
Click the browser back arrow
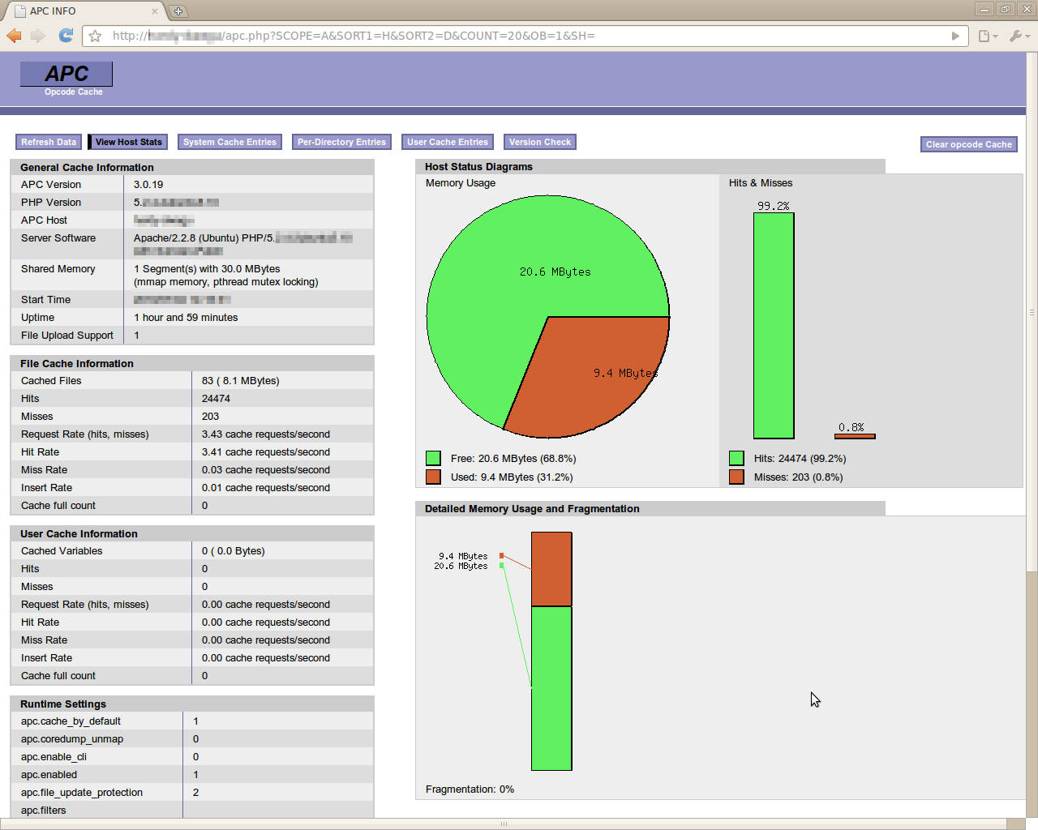pos(14,36)
